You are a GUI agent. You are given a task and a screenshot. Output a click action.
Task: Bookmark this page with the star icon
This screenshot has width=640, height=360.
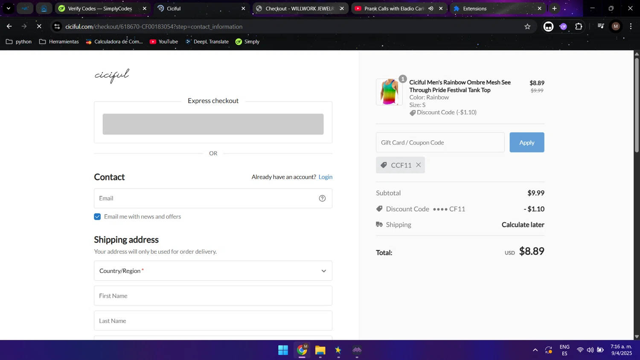pos(527,26)
